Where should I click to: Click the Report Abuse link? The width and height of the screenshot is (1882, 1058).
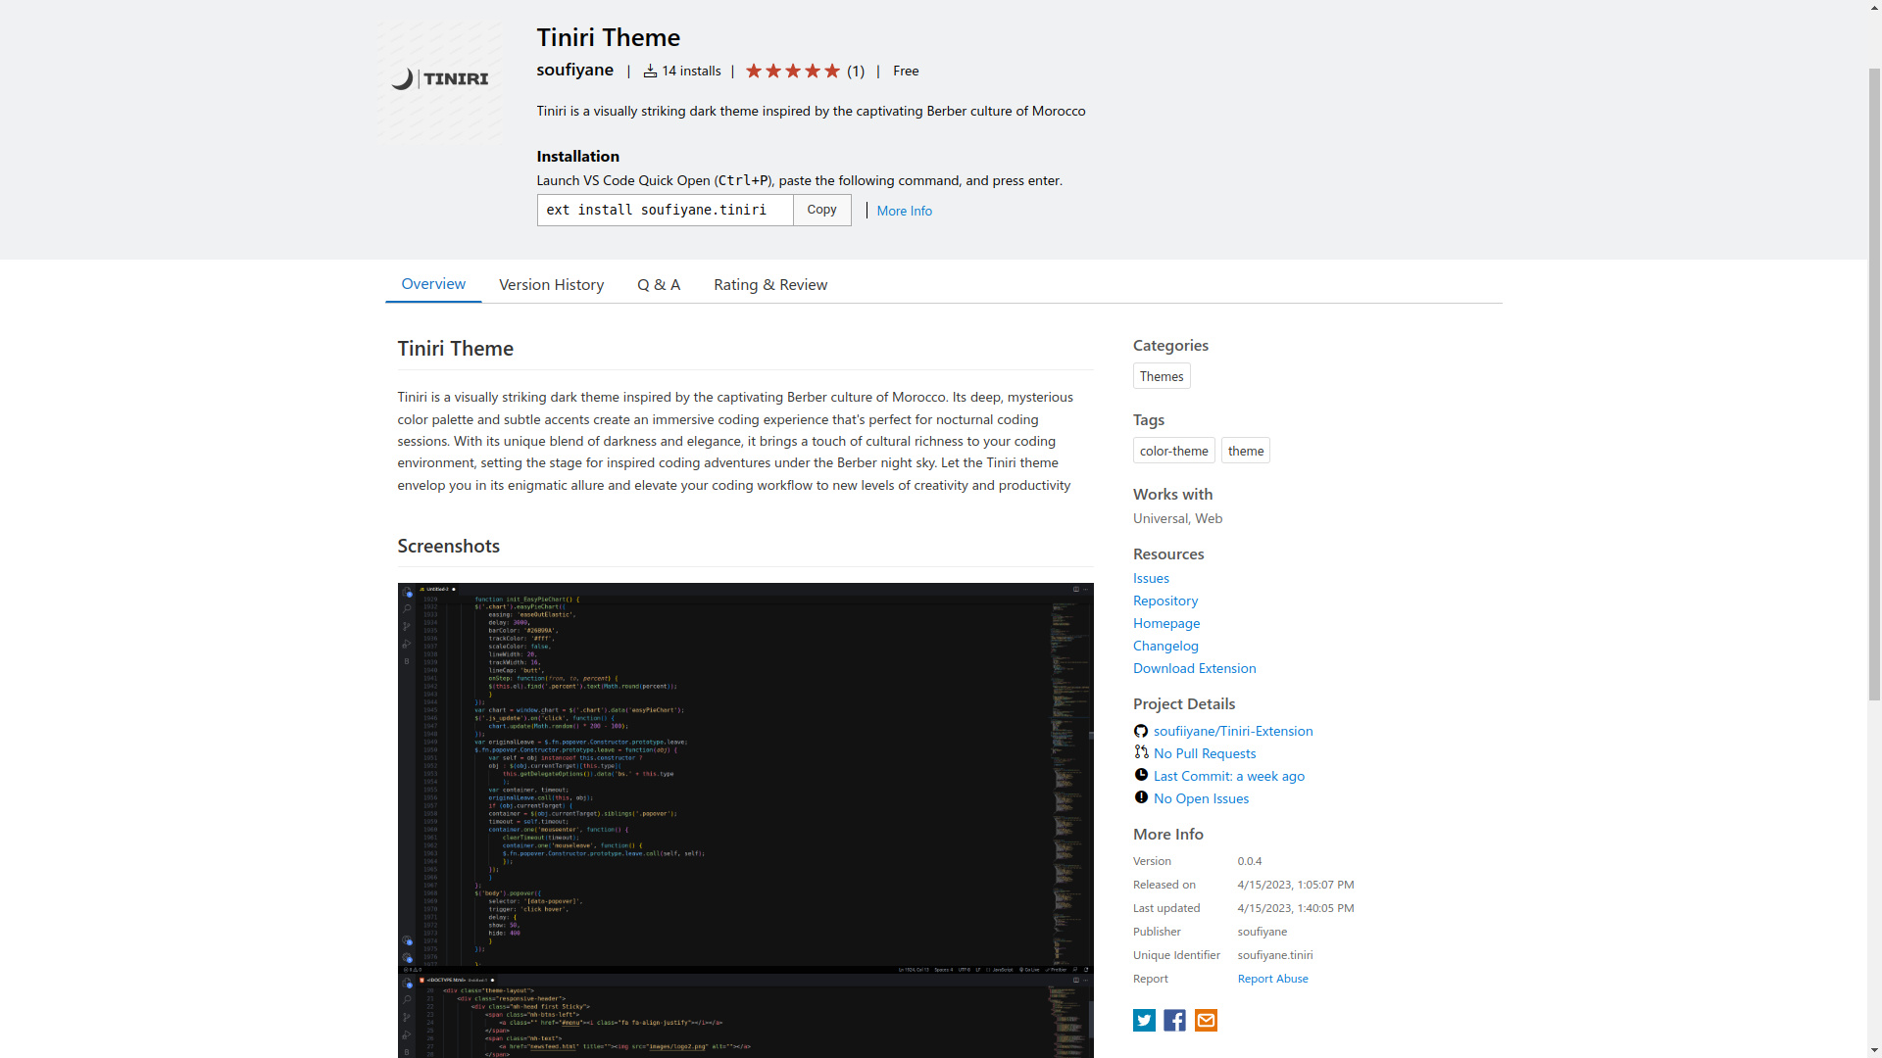point(1272,979)
